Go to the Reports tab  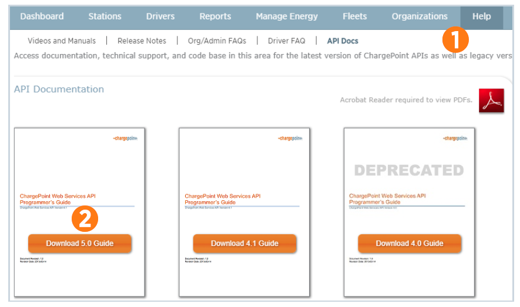click(215, 16)
